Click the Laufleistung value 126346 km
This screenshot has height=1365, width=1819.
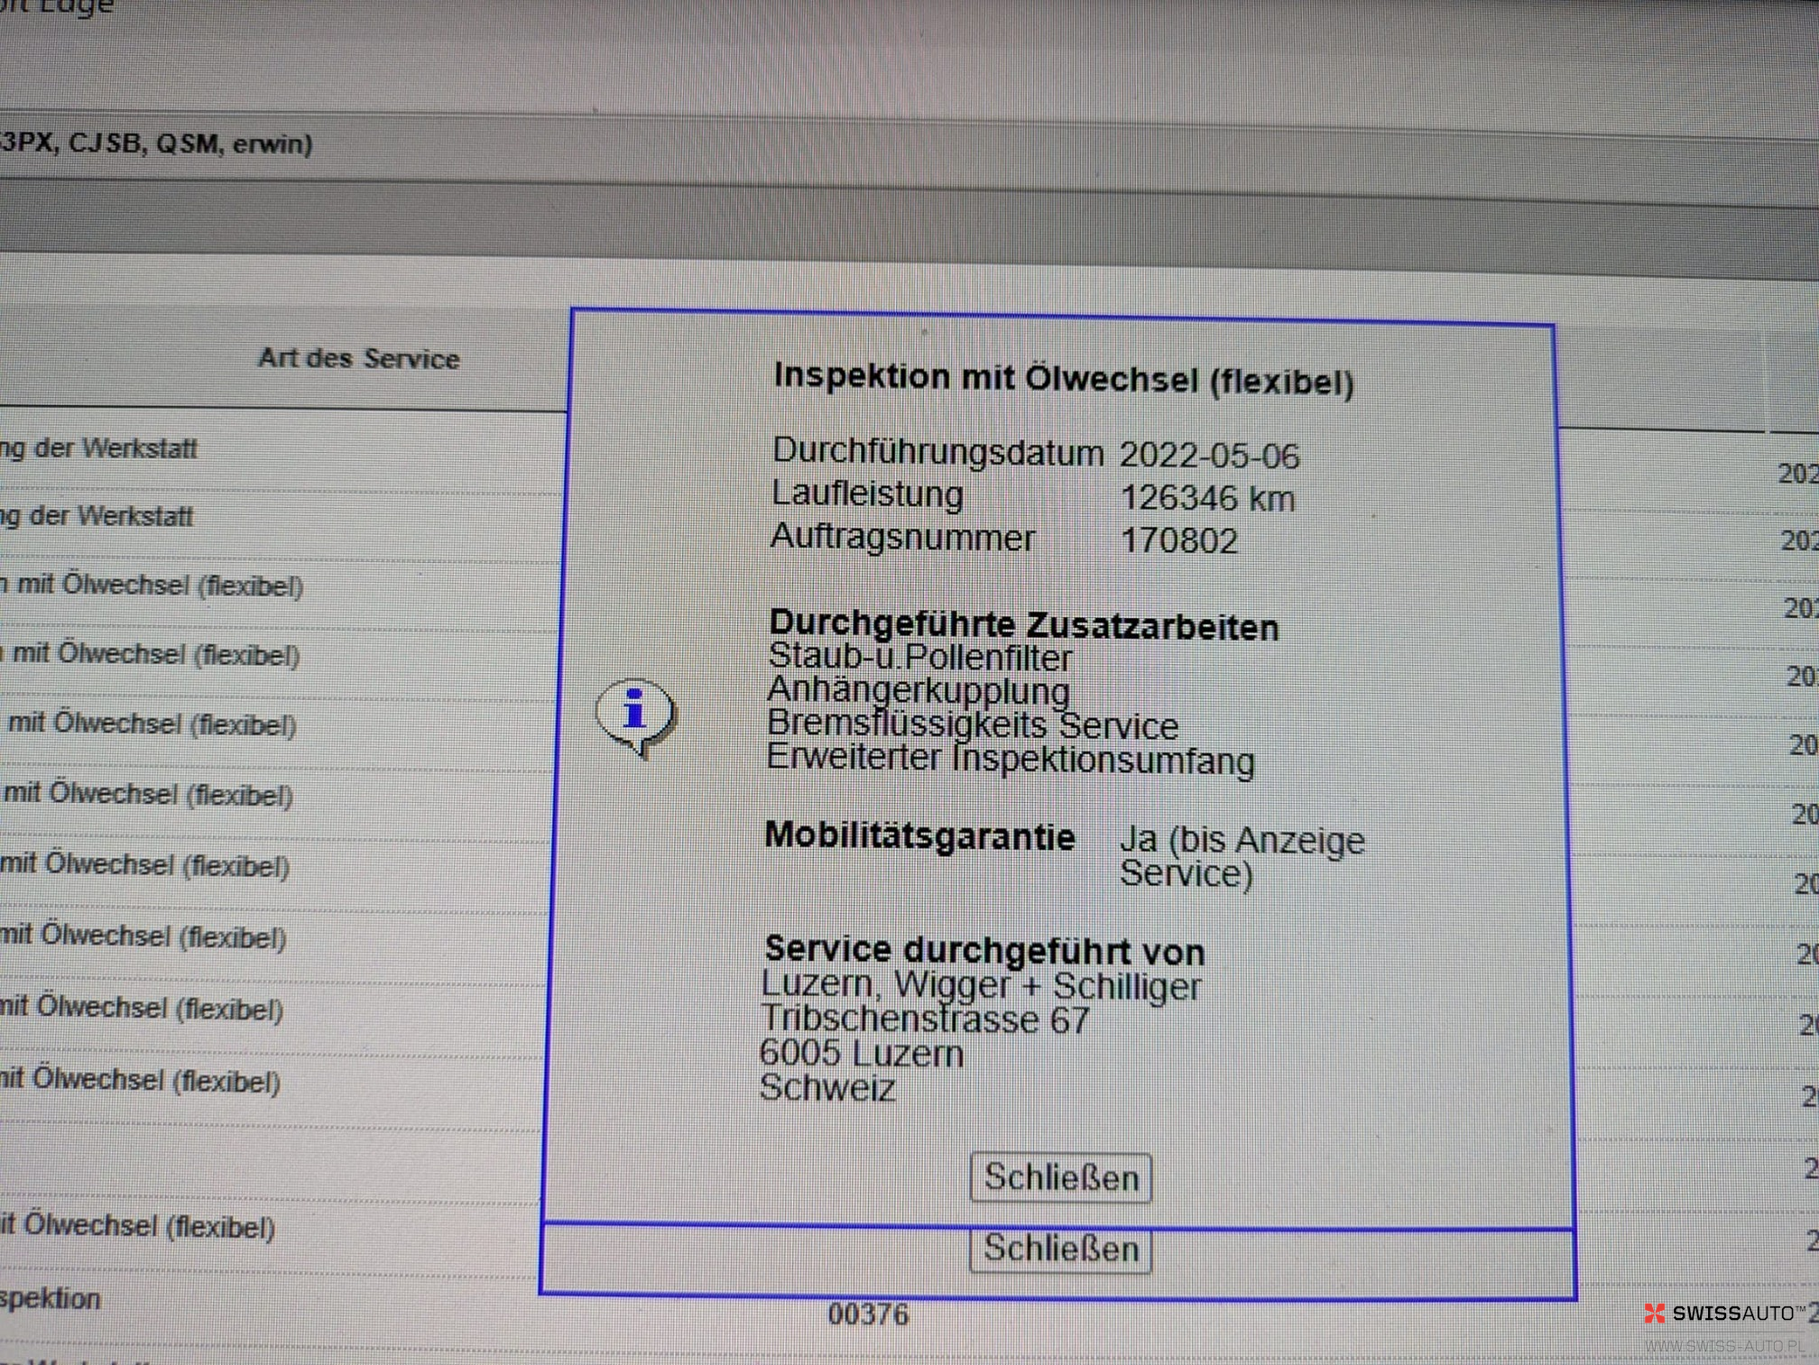[1207, 498]
